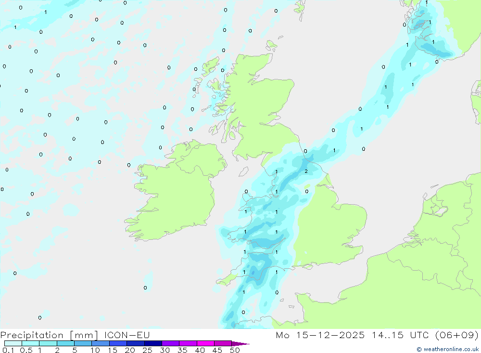Click the '14..15 UTC' time label
Image resolution: width=481 pixels, height=353 pixels.
[400, 335]
